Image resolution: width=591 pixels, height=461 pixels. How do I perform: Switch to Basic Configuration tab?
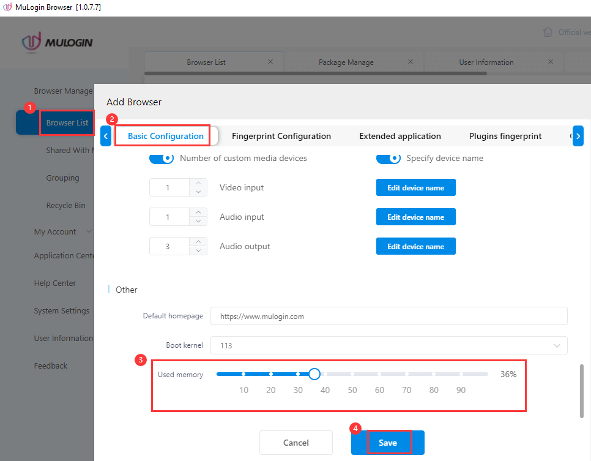coord(165,136)
